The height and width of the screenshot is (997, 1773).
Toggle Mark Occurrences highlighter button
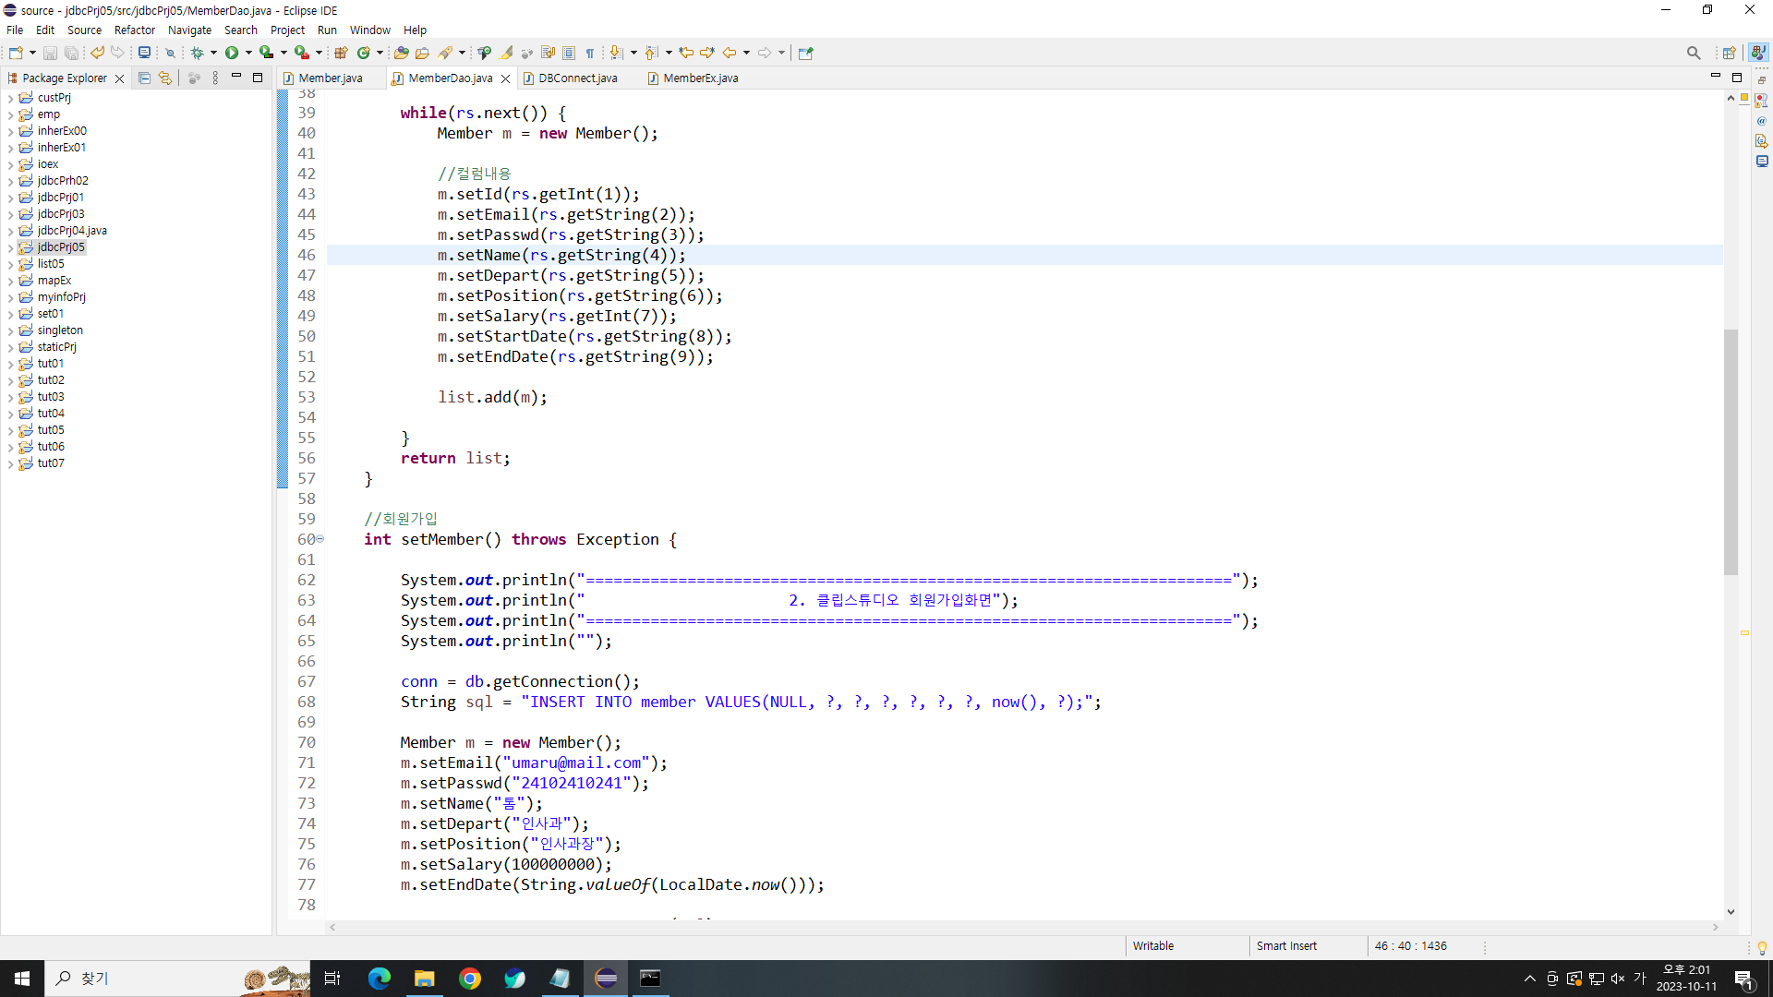pyautogui.click(x=507, y=53)
